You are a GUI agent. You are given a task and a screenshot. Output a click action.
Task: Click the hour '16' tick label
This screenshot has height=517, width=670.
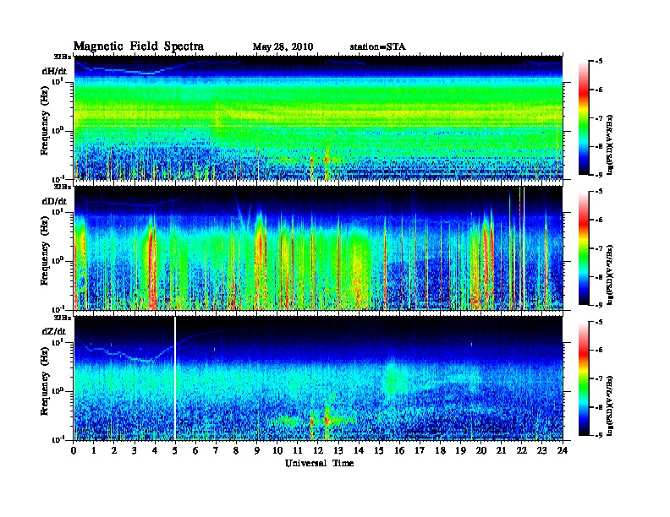click(399, 451)
